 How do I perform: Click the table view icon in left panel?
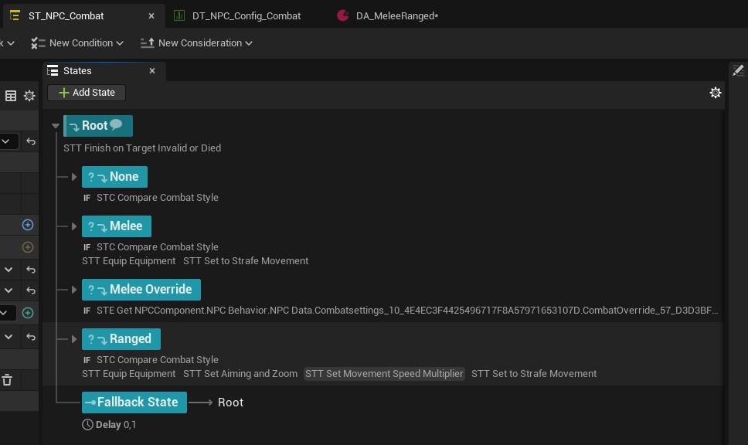tap(11, 96)
